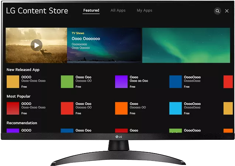Select the partially visible yellow app in Most Popular
The image size is (235, 166).
pyautogui.click(x=228, y=108)
